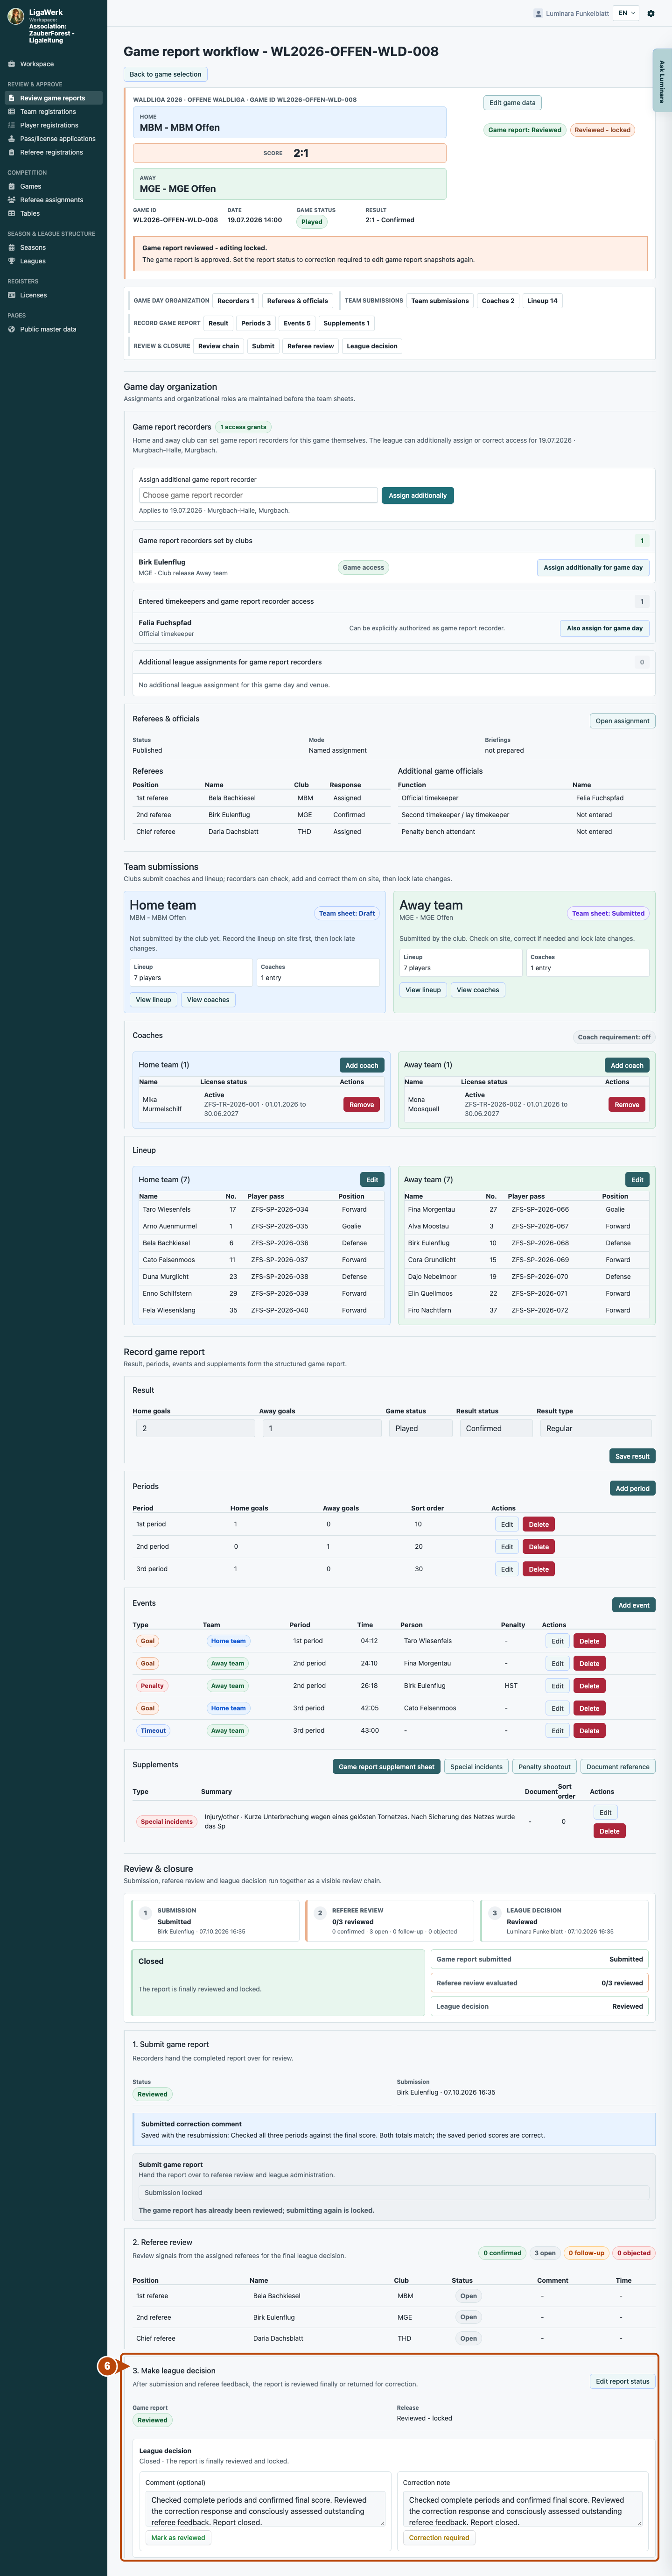Image resolution: width=672 pixels, height=2576 pixels.
Task: Open the EN language dropdown
Action: (x=626, y=13)
